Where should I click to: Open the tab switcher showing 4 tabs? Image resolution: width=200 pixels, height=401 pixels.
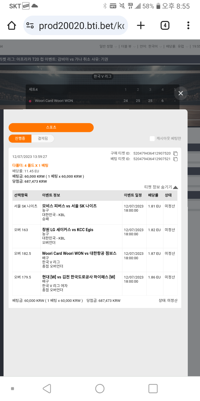[165, 26]
